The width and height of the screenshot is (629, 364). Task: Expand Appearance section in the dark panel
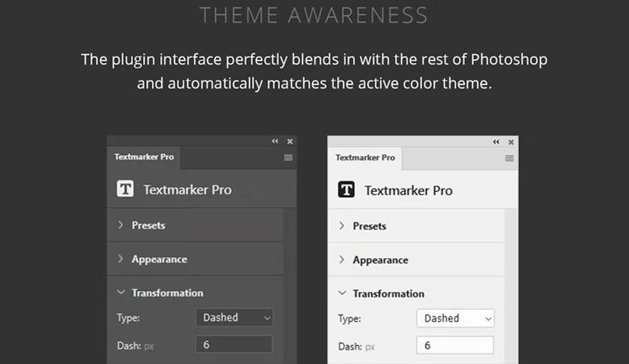[x=196, y=259]
